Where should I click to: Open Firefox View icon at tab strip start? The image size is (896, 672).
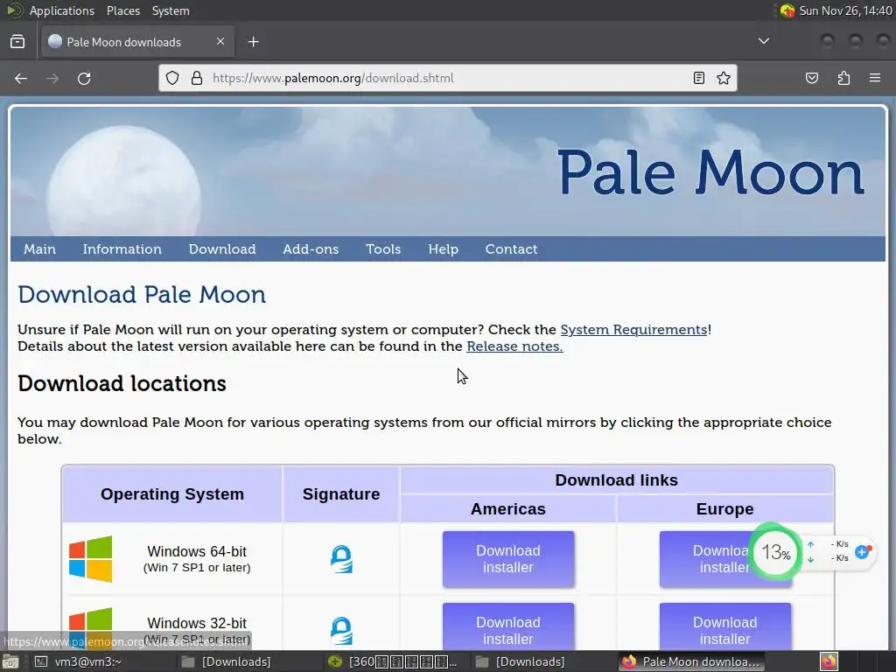[17, 42]
